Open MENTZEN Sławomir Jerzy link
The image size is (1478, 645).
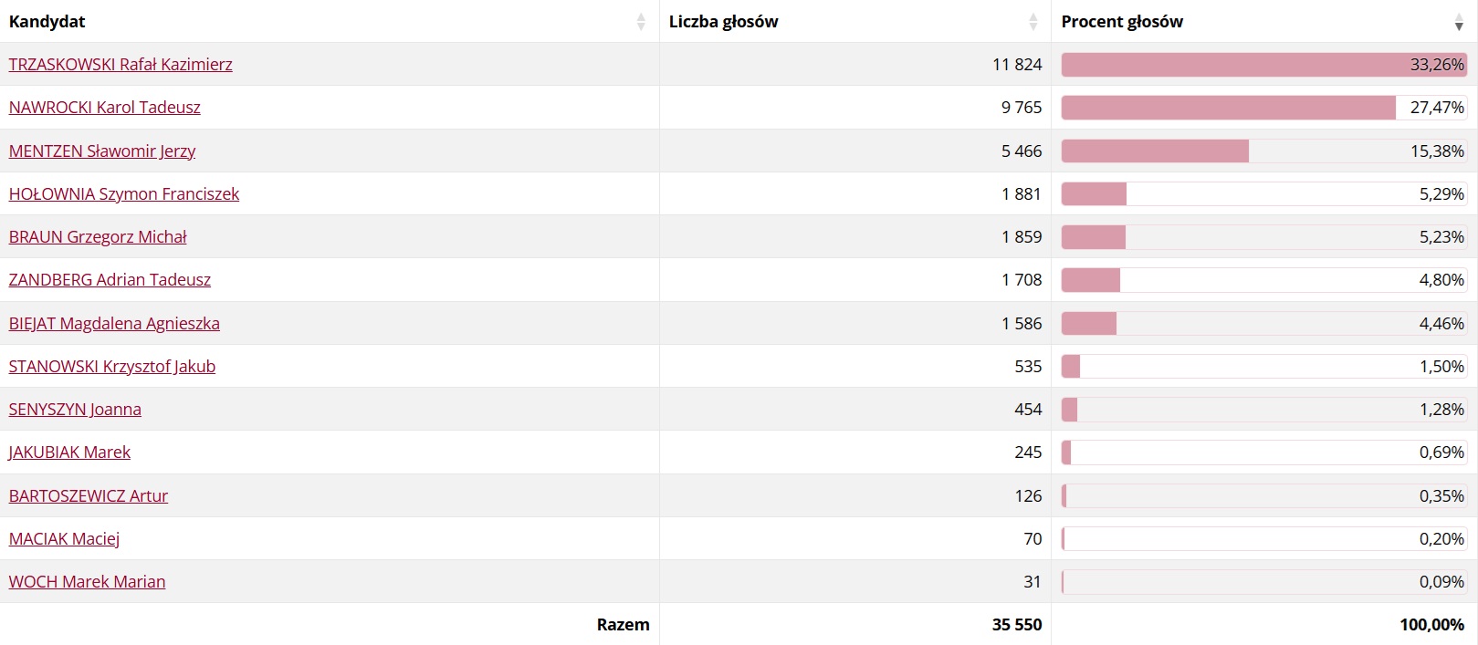tap(102, 151)
